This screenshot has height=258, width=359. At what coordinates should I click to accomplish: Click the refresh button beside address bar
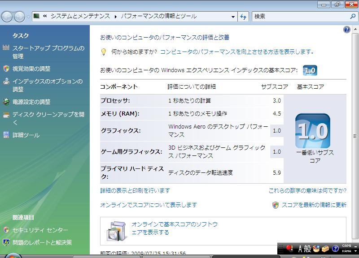[243, 17]
